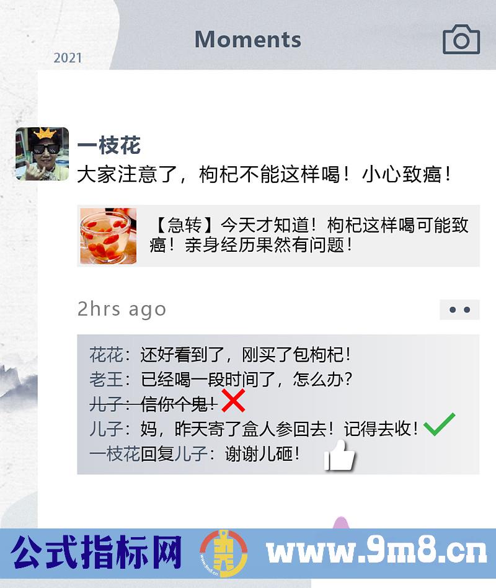Click the red X mark icon
This screenshot has height=588, width=496.
pos(233,401)
